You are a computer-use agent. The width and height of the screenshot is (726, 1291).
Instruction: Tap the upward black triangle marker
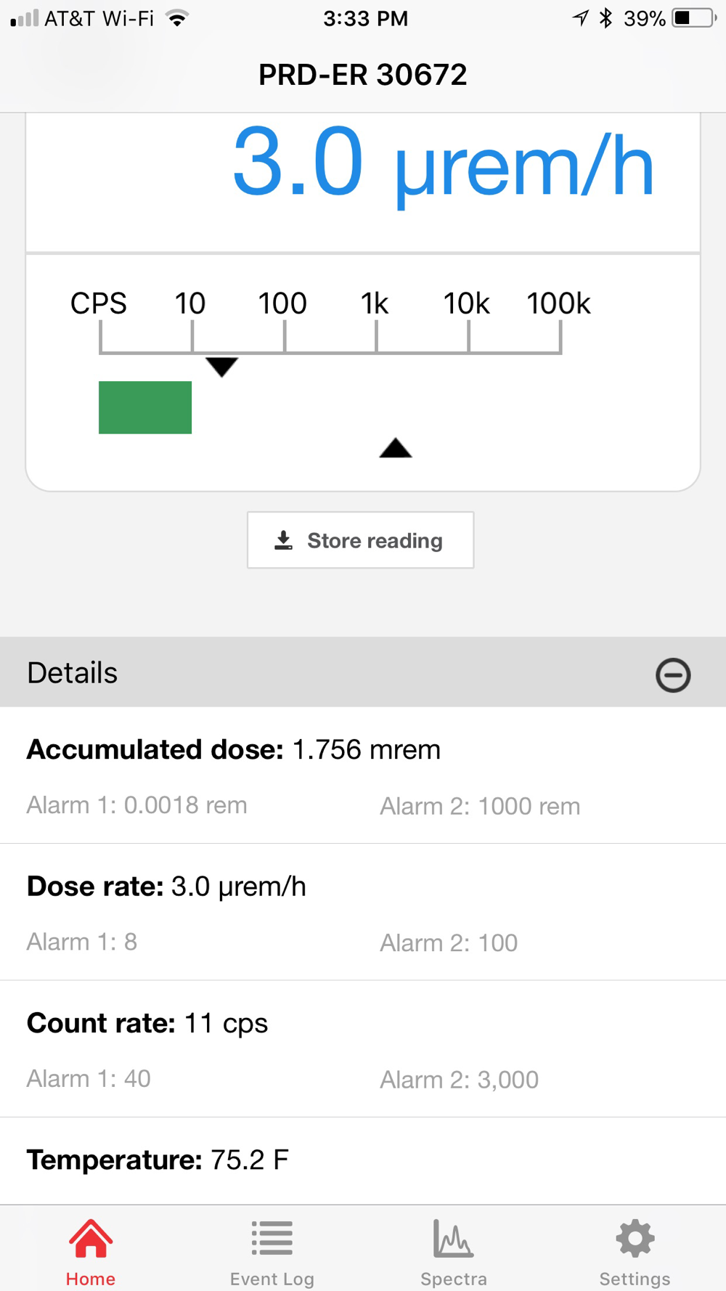(x=396, y=448)
